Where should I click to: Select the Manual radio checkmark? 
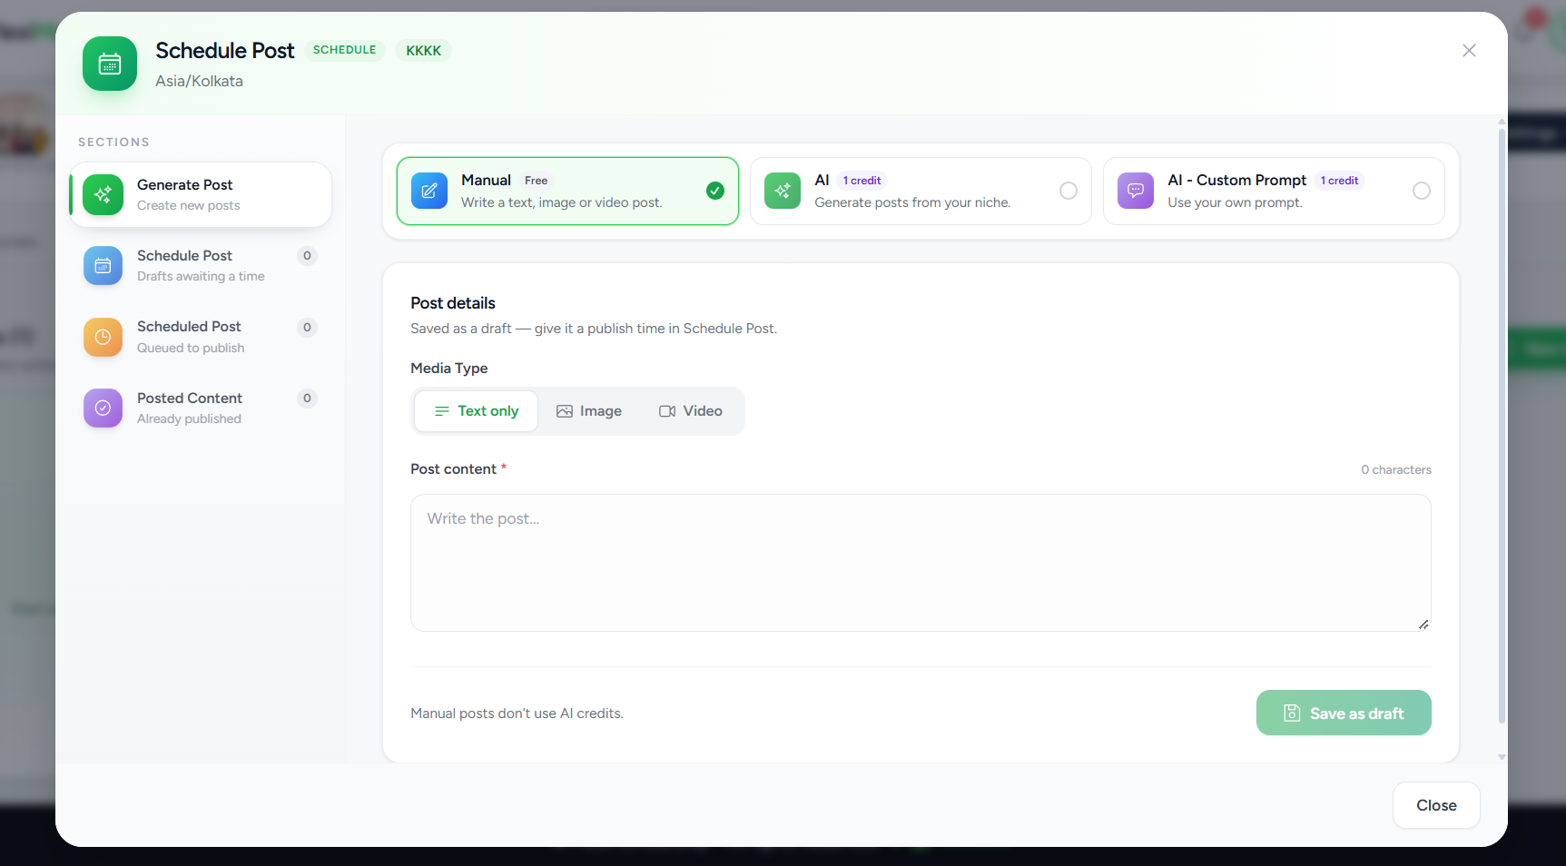(715, 191)
